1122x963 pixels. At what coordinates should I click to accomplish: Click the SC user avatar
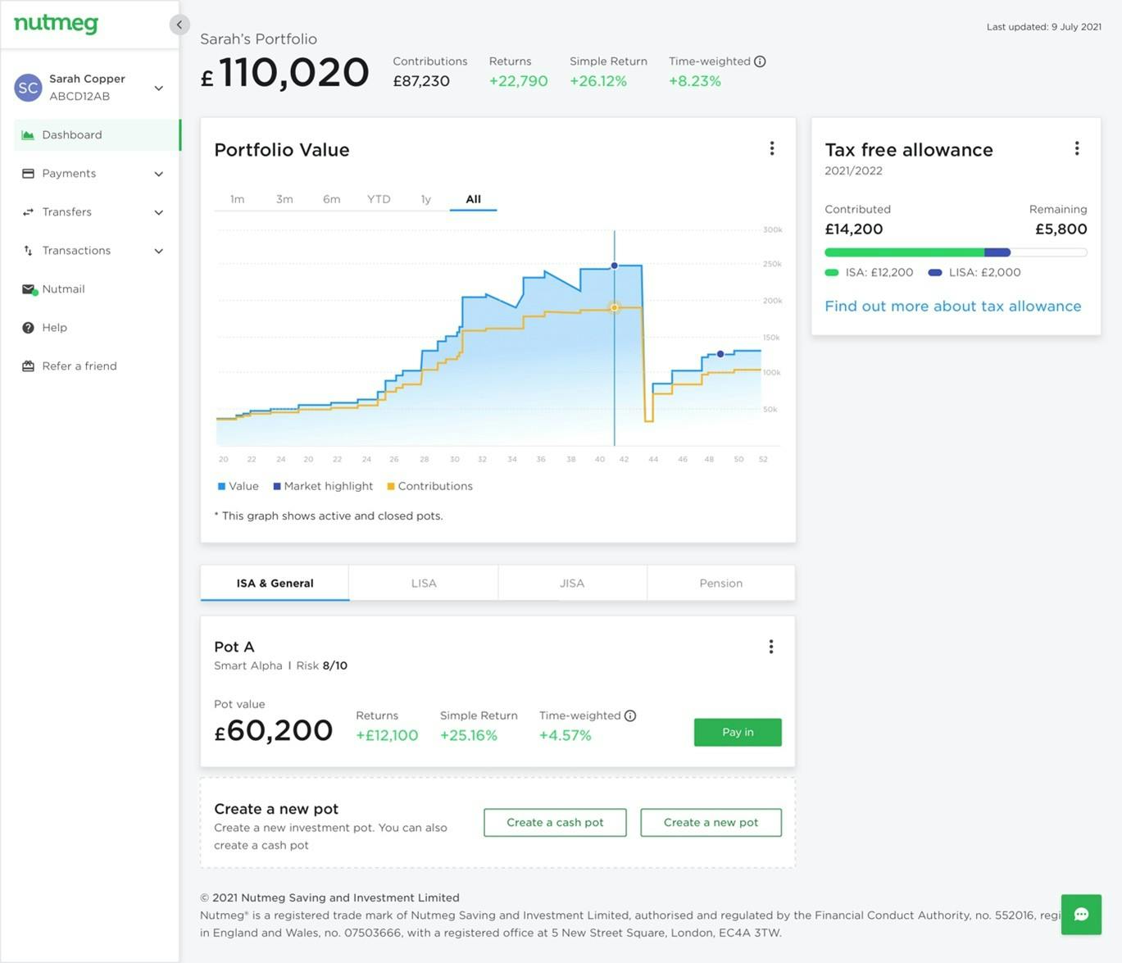pyautogui.click(x=29, y=88)
